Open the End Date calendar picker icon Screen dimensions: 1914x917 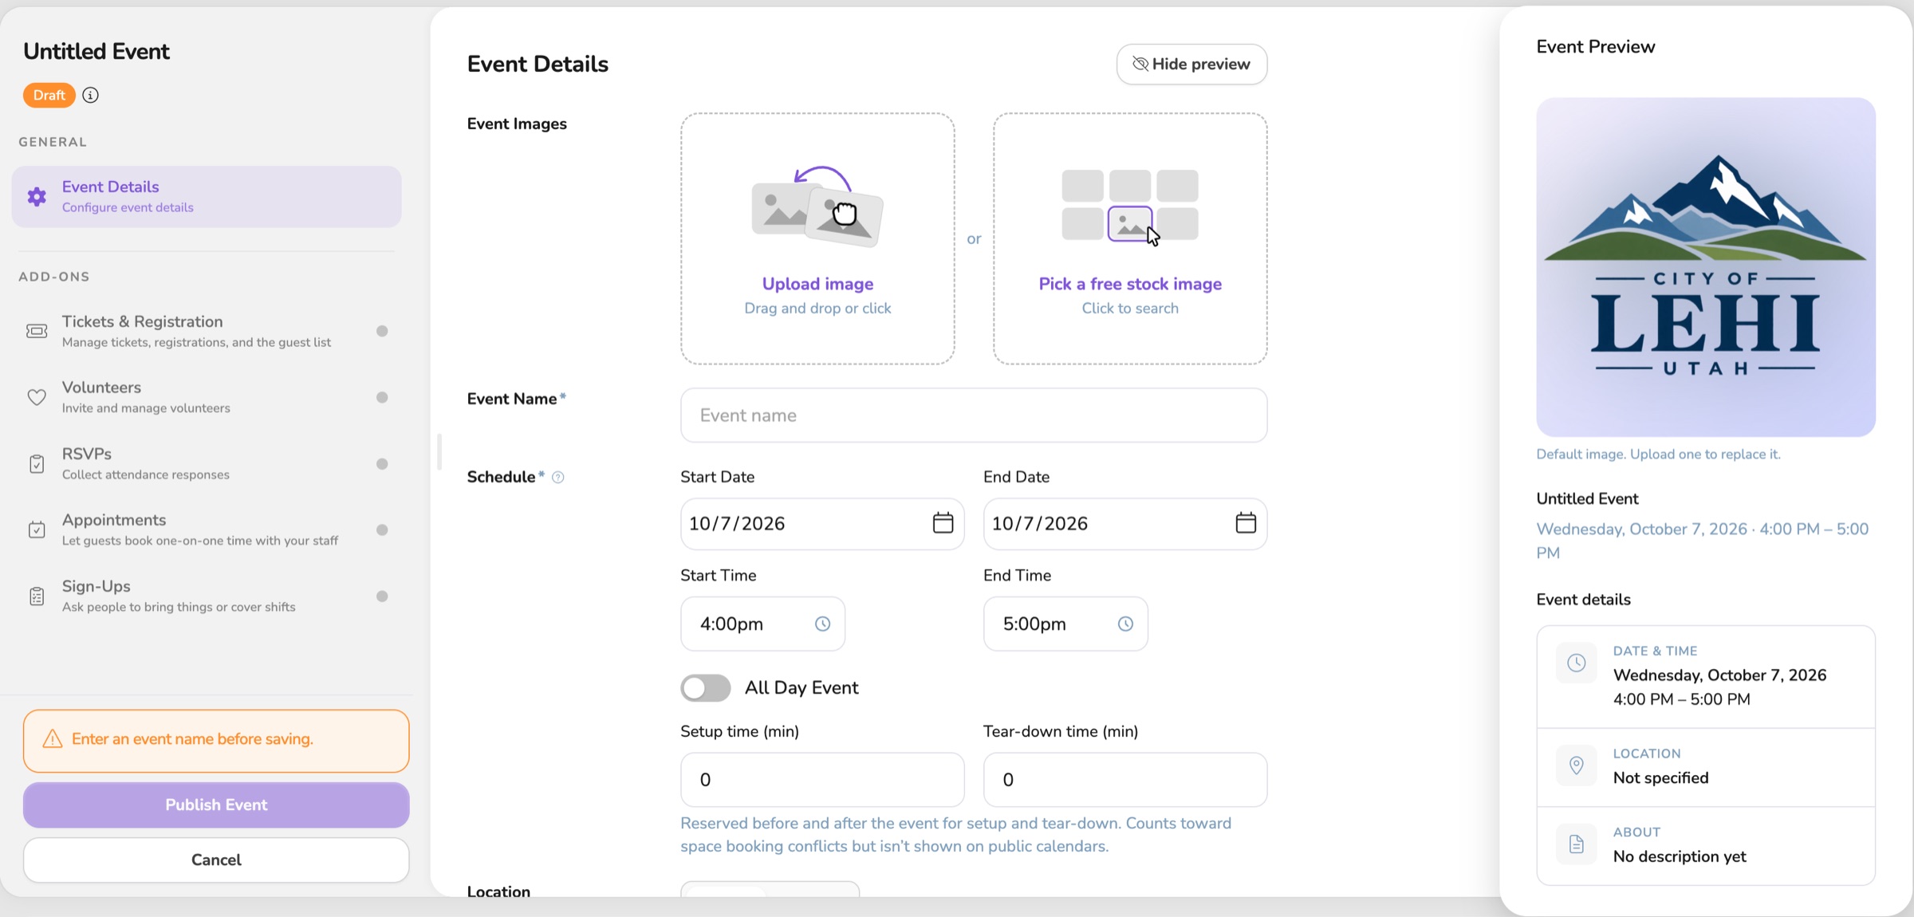1246,523
